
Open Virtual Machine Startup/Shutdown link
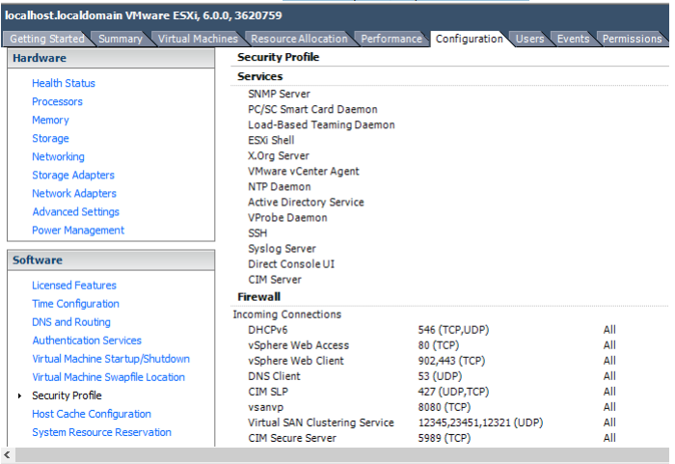pyautogui.click(x=111, y=359)
